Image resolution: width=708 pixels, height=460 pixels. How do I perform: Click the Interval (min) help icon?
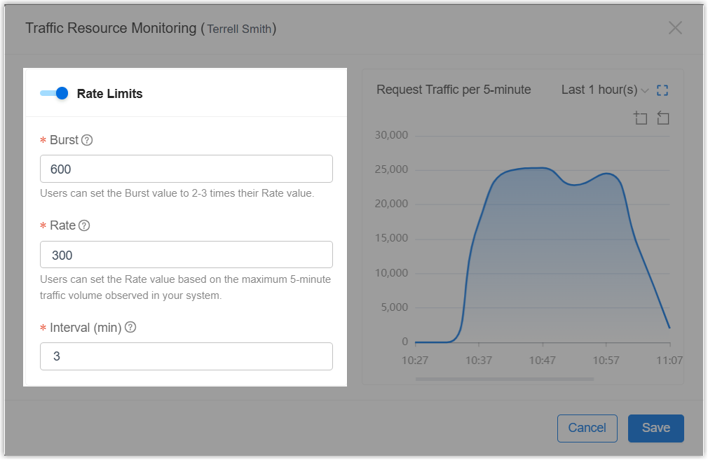tap(130, 327)
